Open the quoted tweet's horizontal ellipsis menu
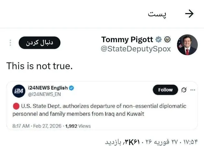 point(193,90)
